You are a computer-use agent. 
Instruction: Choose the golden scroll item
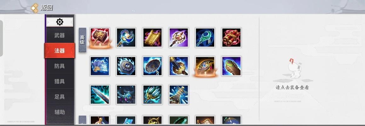click(x=152, y=38)
